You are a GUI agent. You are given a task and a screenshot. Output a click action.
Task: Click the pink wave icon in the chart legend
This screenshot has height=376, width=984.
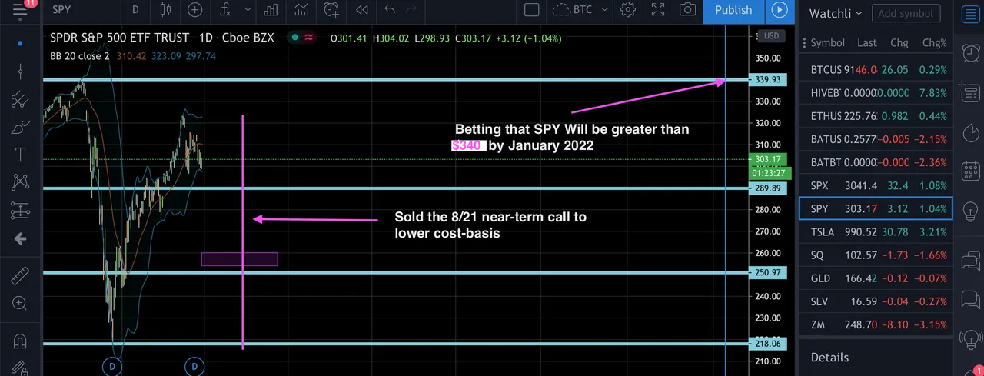(307, 38)
